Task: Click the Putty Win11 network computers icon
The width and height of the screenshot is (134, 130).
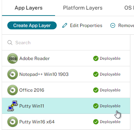Action: coord(13,106)
